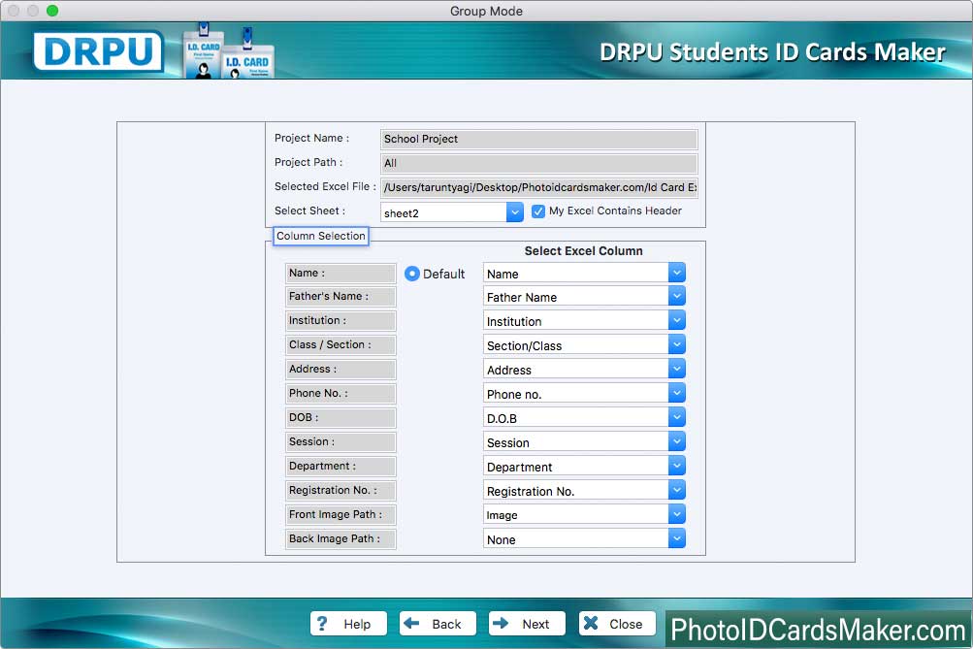Image resolution: width=973 pixels, height=649 pixels.
Task: Click the ID card badges icon in the header
Action: click(x=228, y=52)
